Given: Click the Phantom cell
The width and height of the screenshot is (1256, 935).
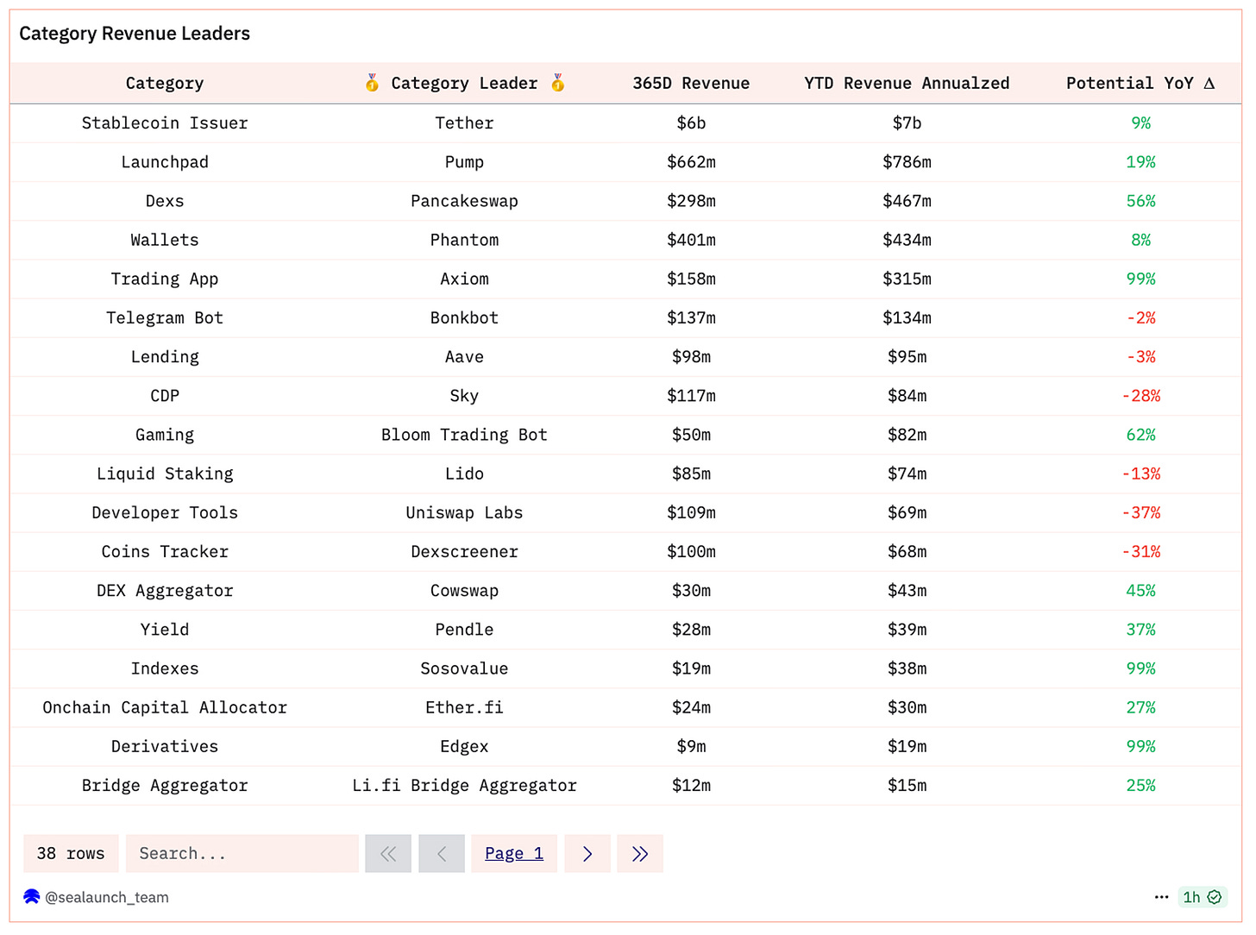Looking at the screenshot, I should (x=464, y=240).
